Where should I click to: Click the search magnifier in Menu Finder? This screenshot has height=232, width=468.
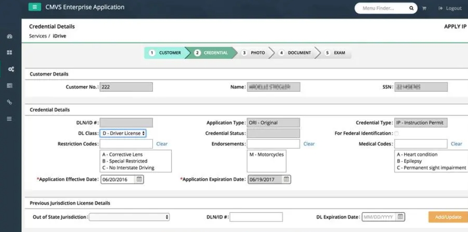pyautogui.click(x=411, y=8)
